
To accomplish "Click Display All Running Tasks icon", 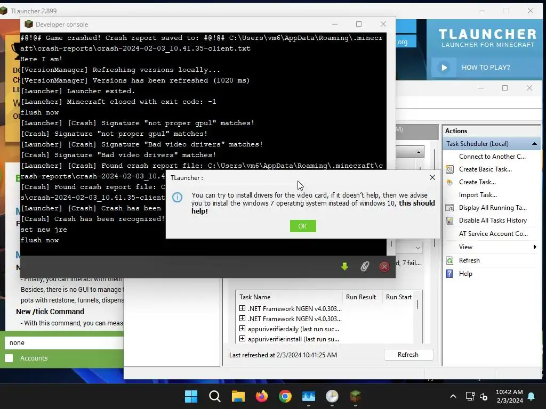I will point(449,208).
